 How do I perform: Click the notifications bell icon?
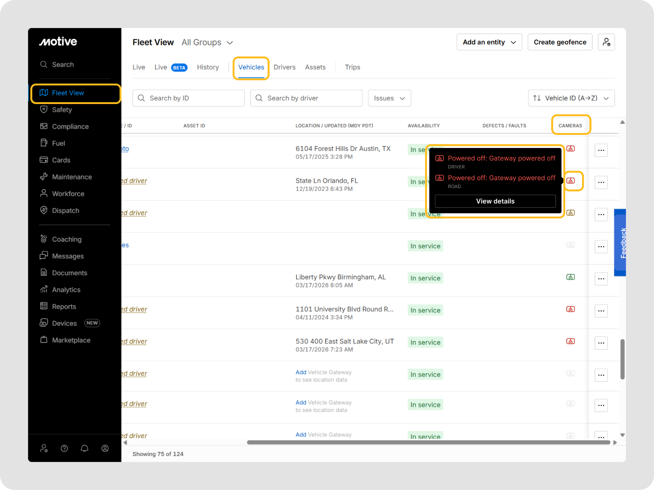coord(85,448)
